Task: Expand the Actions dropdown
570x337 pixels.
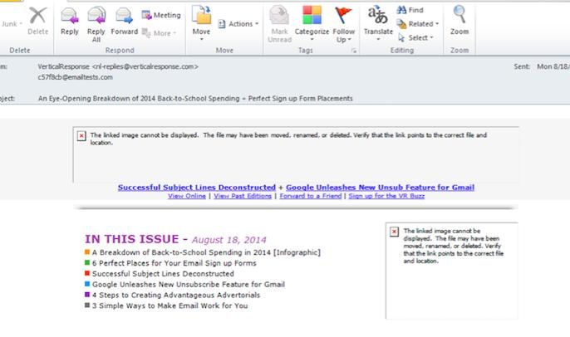Action: coord(238,24)
